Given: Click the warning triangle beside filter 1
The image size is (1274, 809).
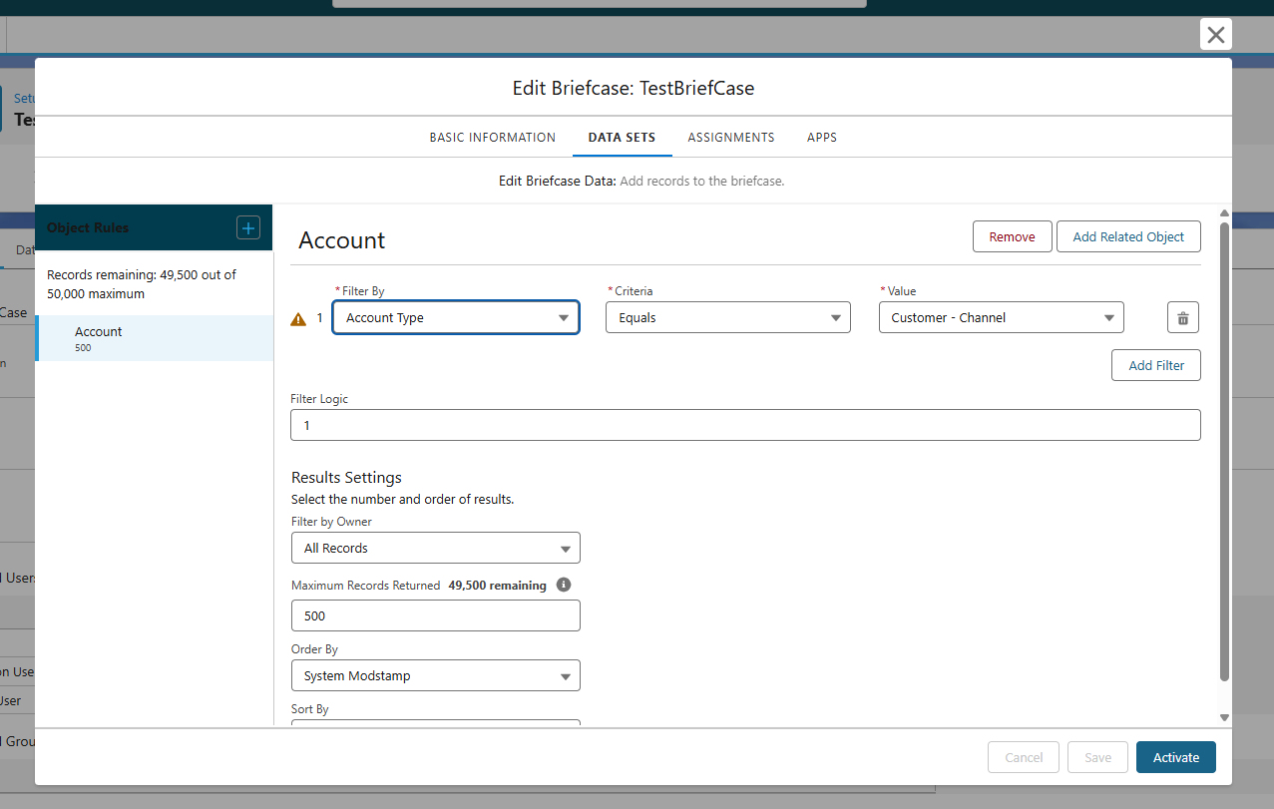Looking at the screenshot, I should click(x=298, y=319).
